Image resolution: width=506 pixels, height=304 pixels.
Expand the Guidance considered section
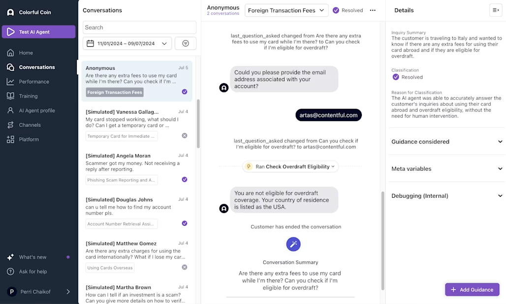(446, 142)
